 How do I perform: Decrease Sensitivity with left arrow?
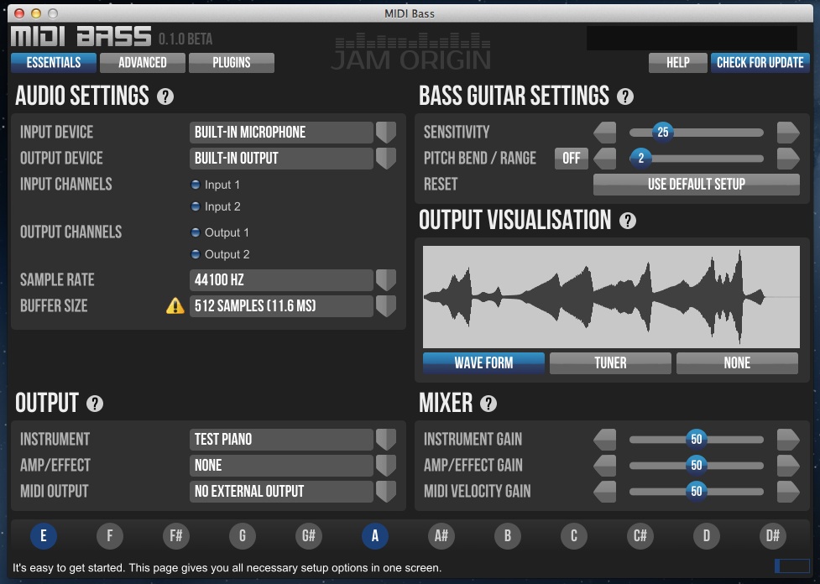click(605, 133)
